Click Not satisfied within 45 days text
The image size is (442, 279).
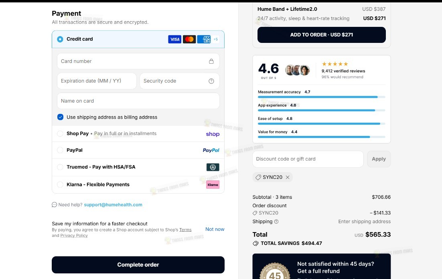(x=335, y=264)
